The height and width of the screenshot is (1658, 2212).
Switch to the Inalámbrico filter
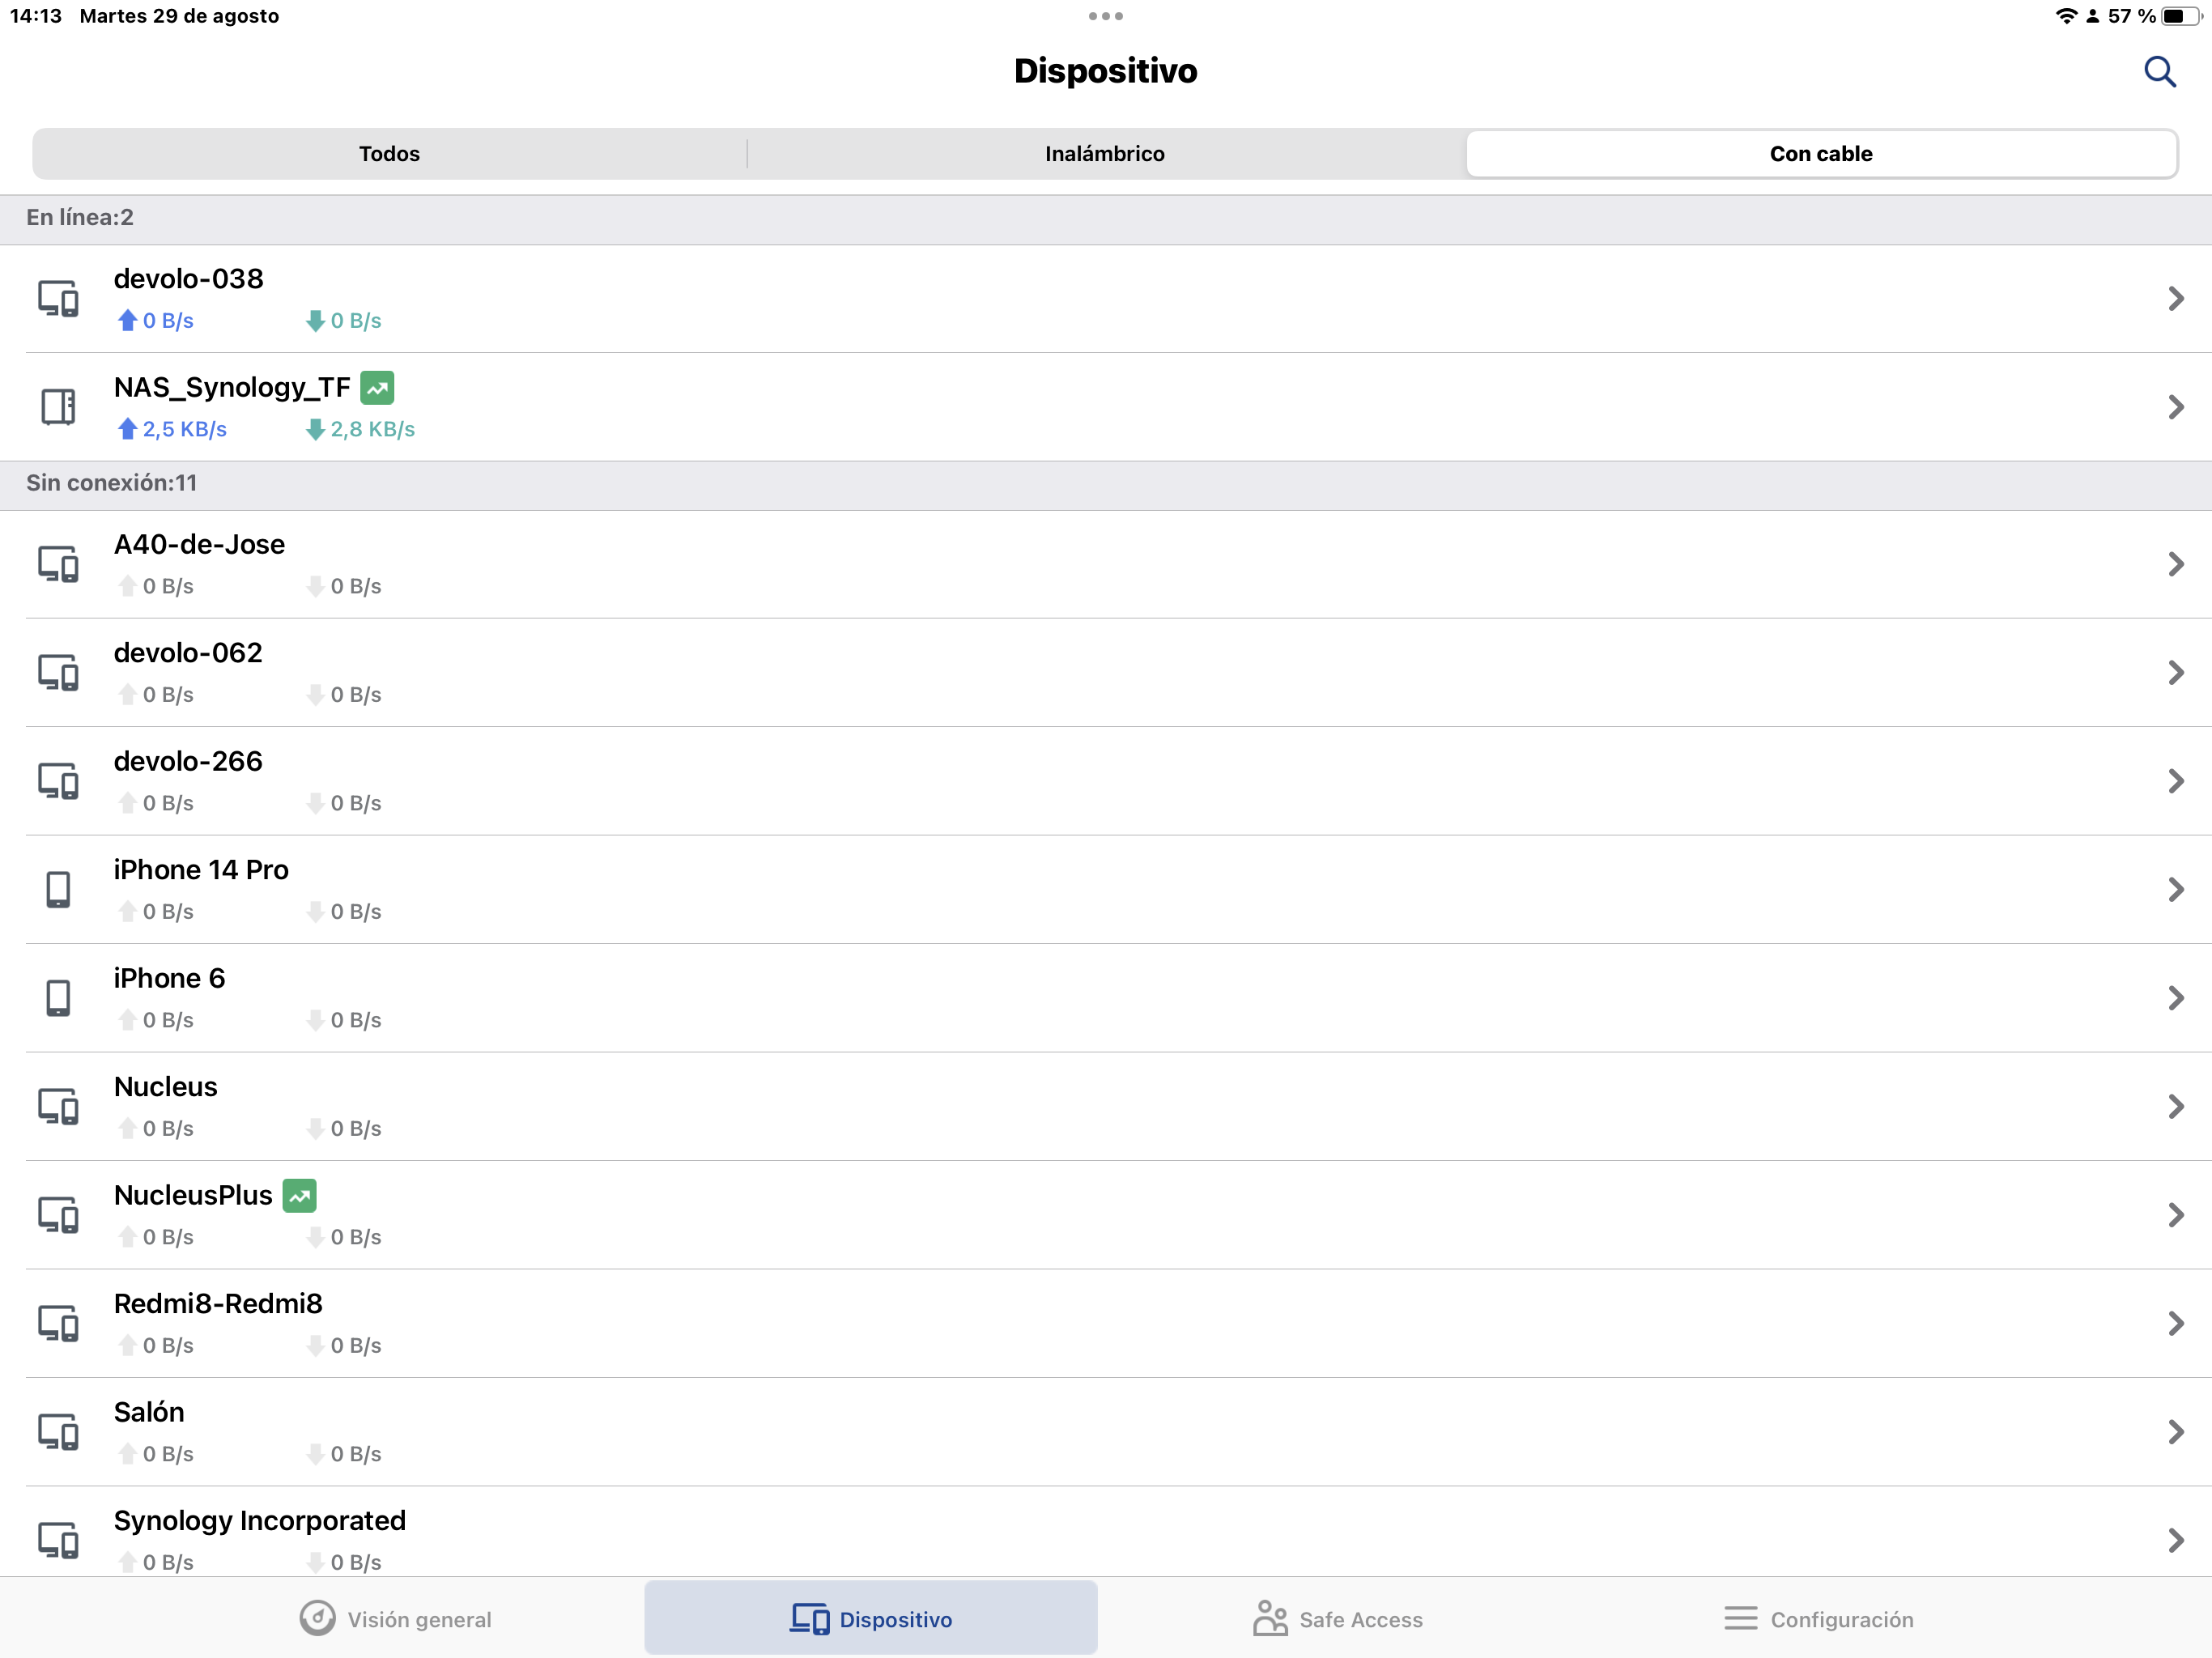1104,153
